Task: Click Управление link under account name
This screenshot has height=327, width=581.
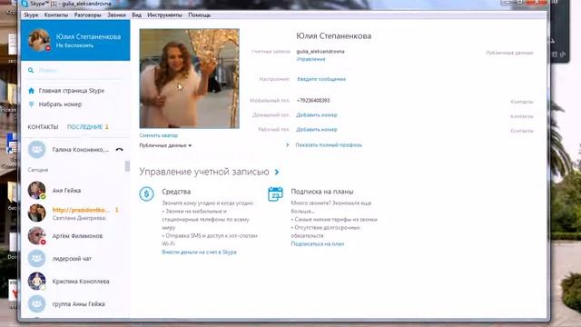Action: (310, 59)
